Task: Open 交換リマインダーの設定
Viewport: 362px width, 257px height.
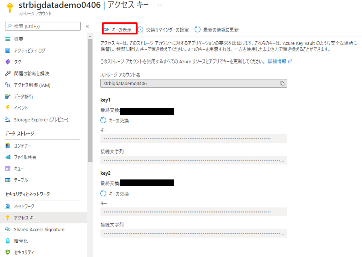Action: point(163,30)
